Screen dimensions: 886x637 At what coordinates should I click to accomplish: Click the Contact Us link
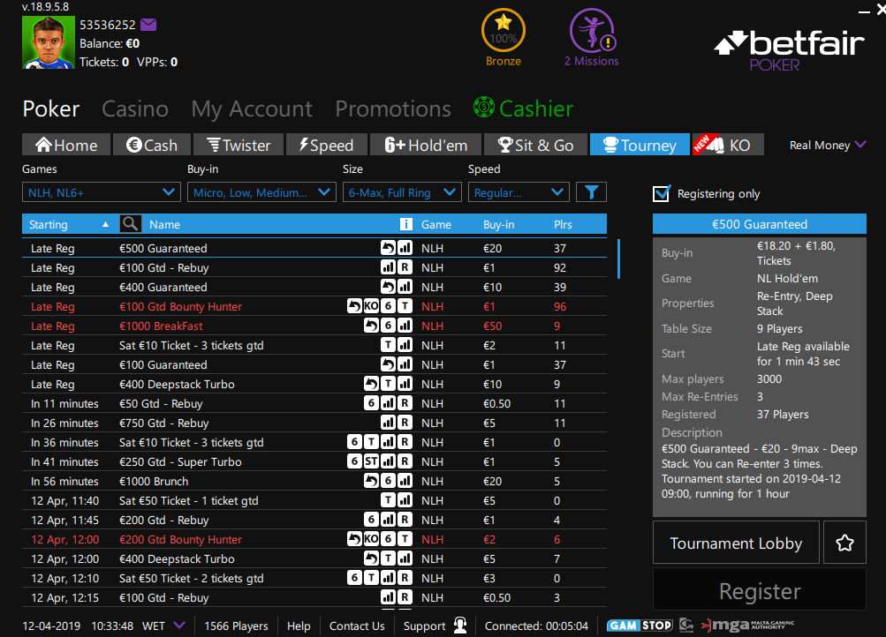[357, 626]
